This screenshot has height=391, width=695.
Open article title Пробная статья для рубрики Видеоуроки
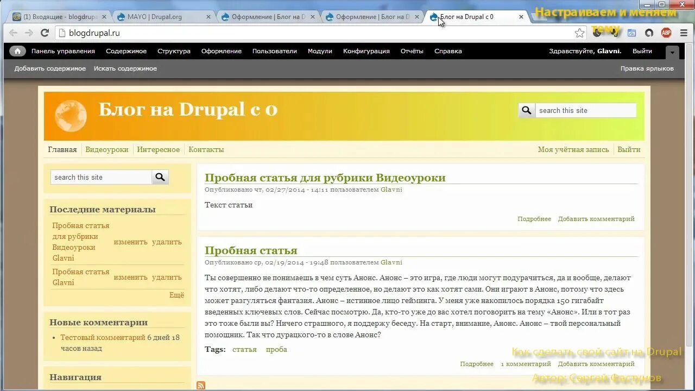325,178
